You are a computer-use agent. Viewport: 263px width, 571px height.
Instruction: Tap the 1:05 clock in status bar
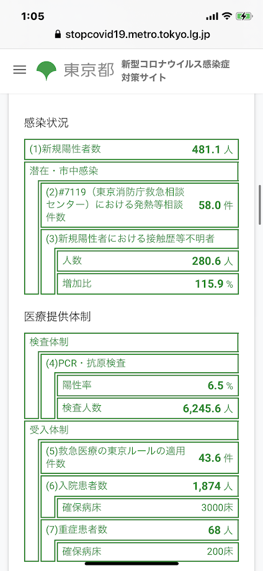tap(33, 16)
